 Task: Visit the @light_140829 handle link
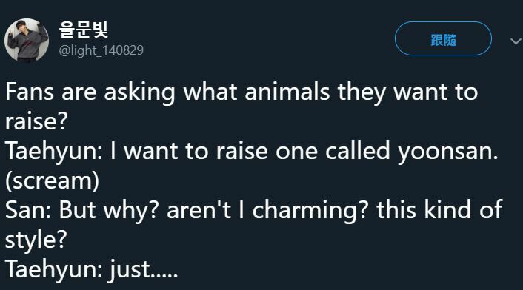click(101, 50)
